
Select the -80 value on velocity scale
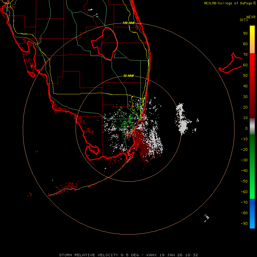(x=244, y=213)
